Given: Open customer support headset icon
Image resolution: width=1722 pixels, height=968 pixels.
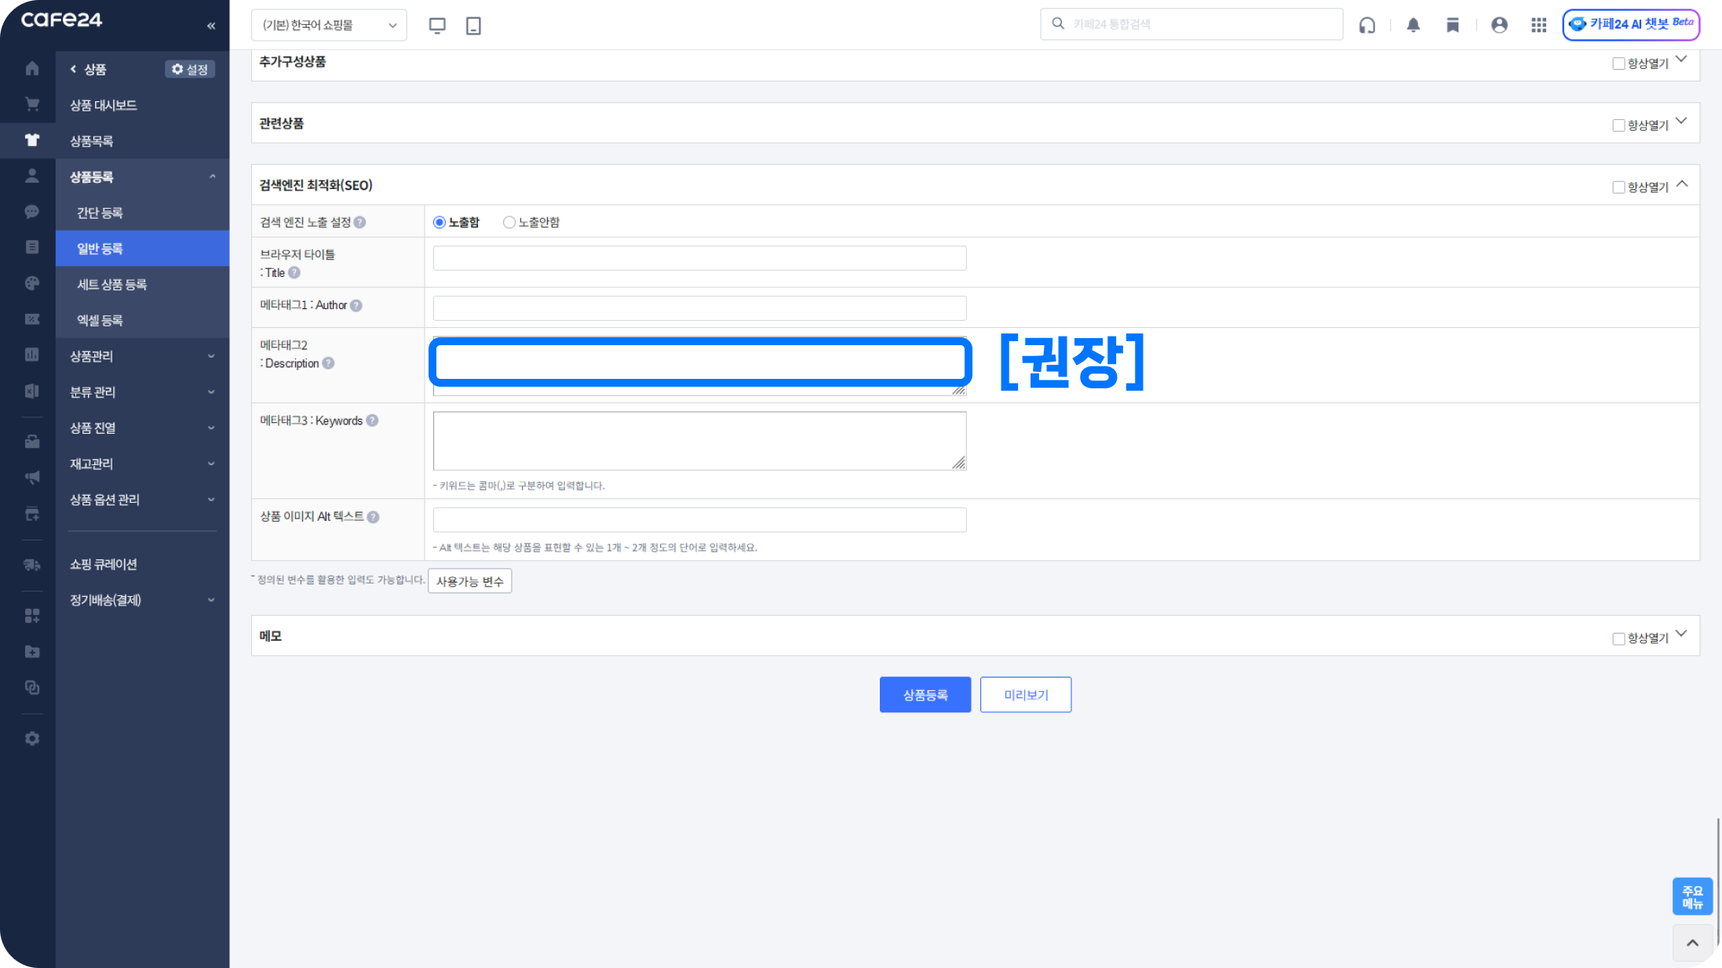Looking at the screenshot, I should coord(1367,25).
